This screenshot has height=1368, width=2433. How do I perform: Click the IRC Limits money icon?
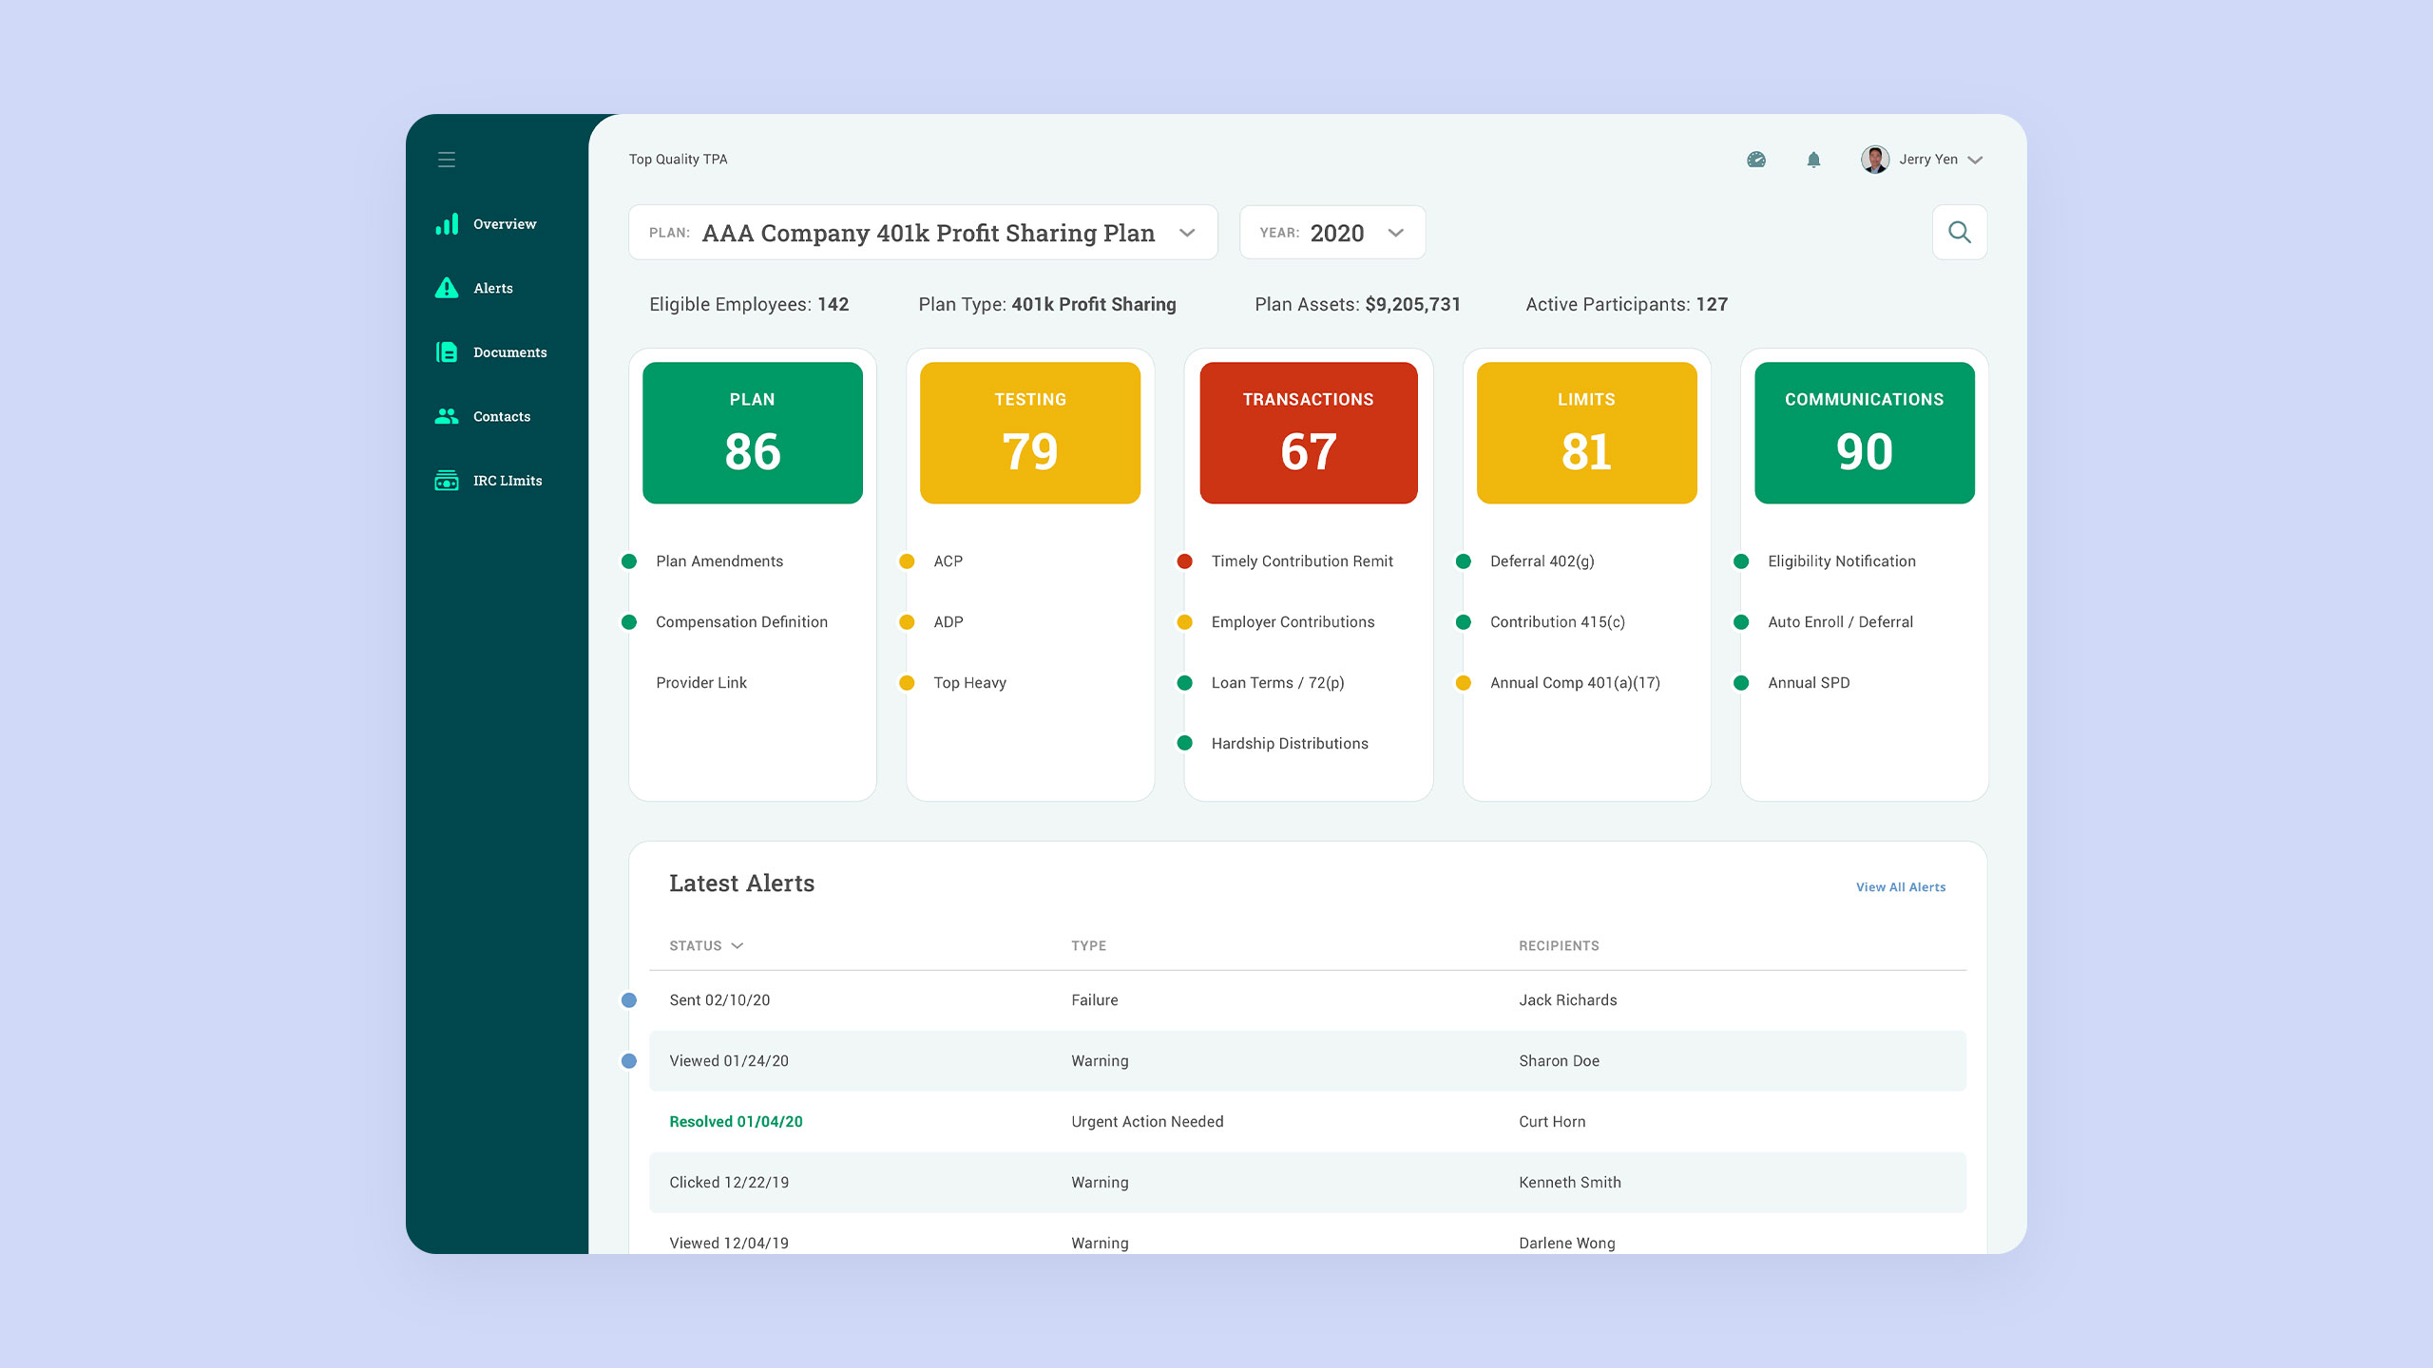(447, 481)
